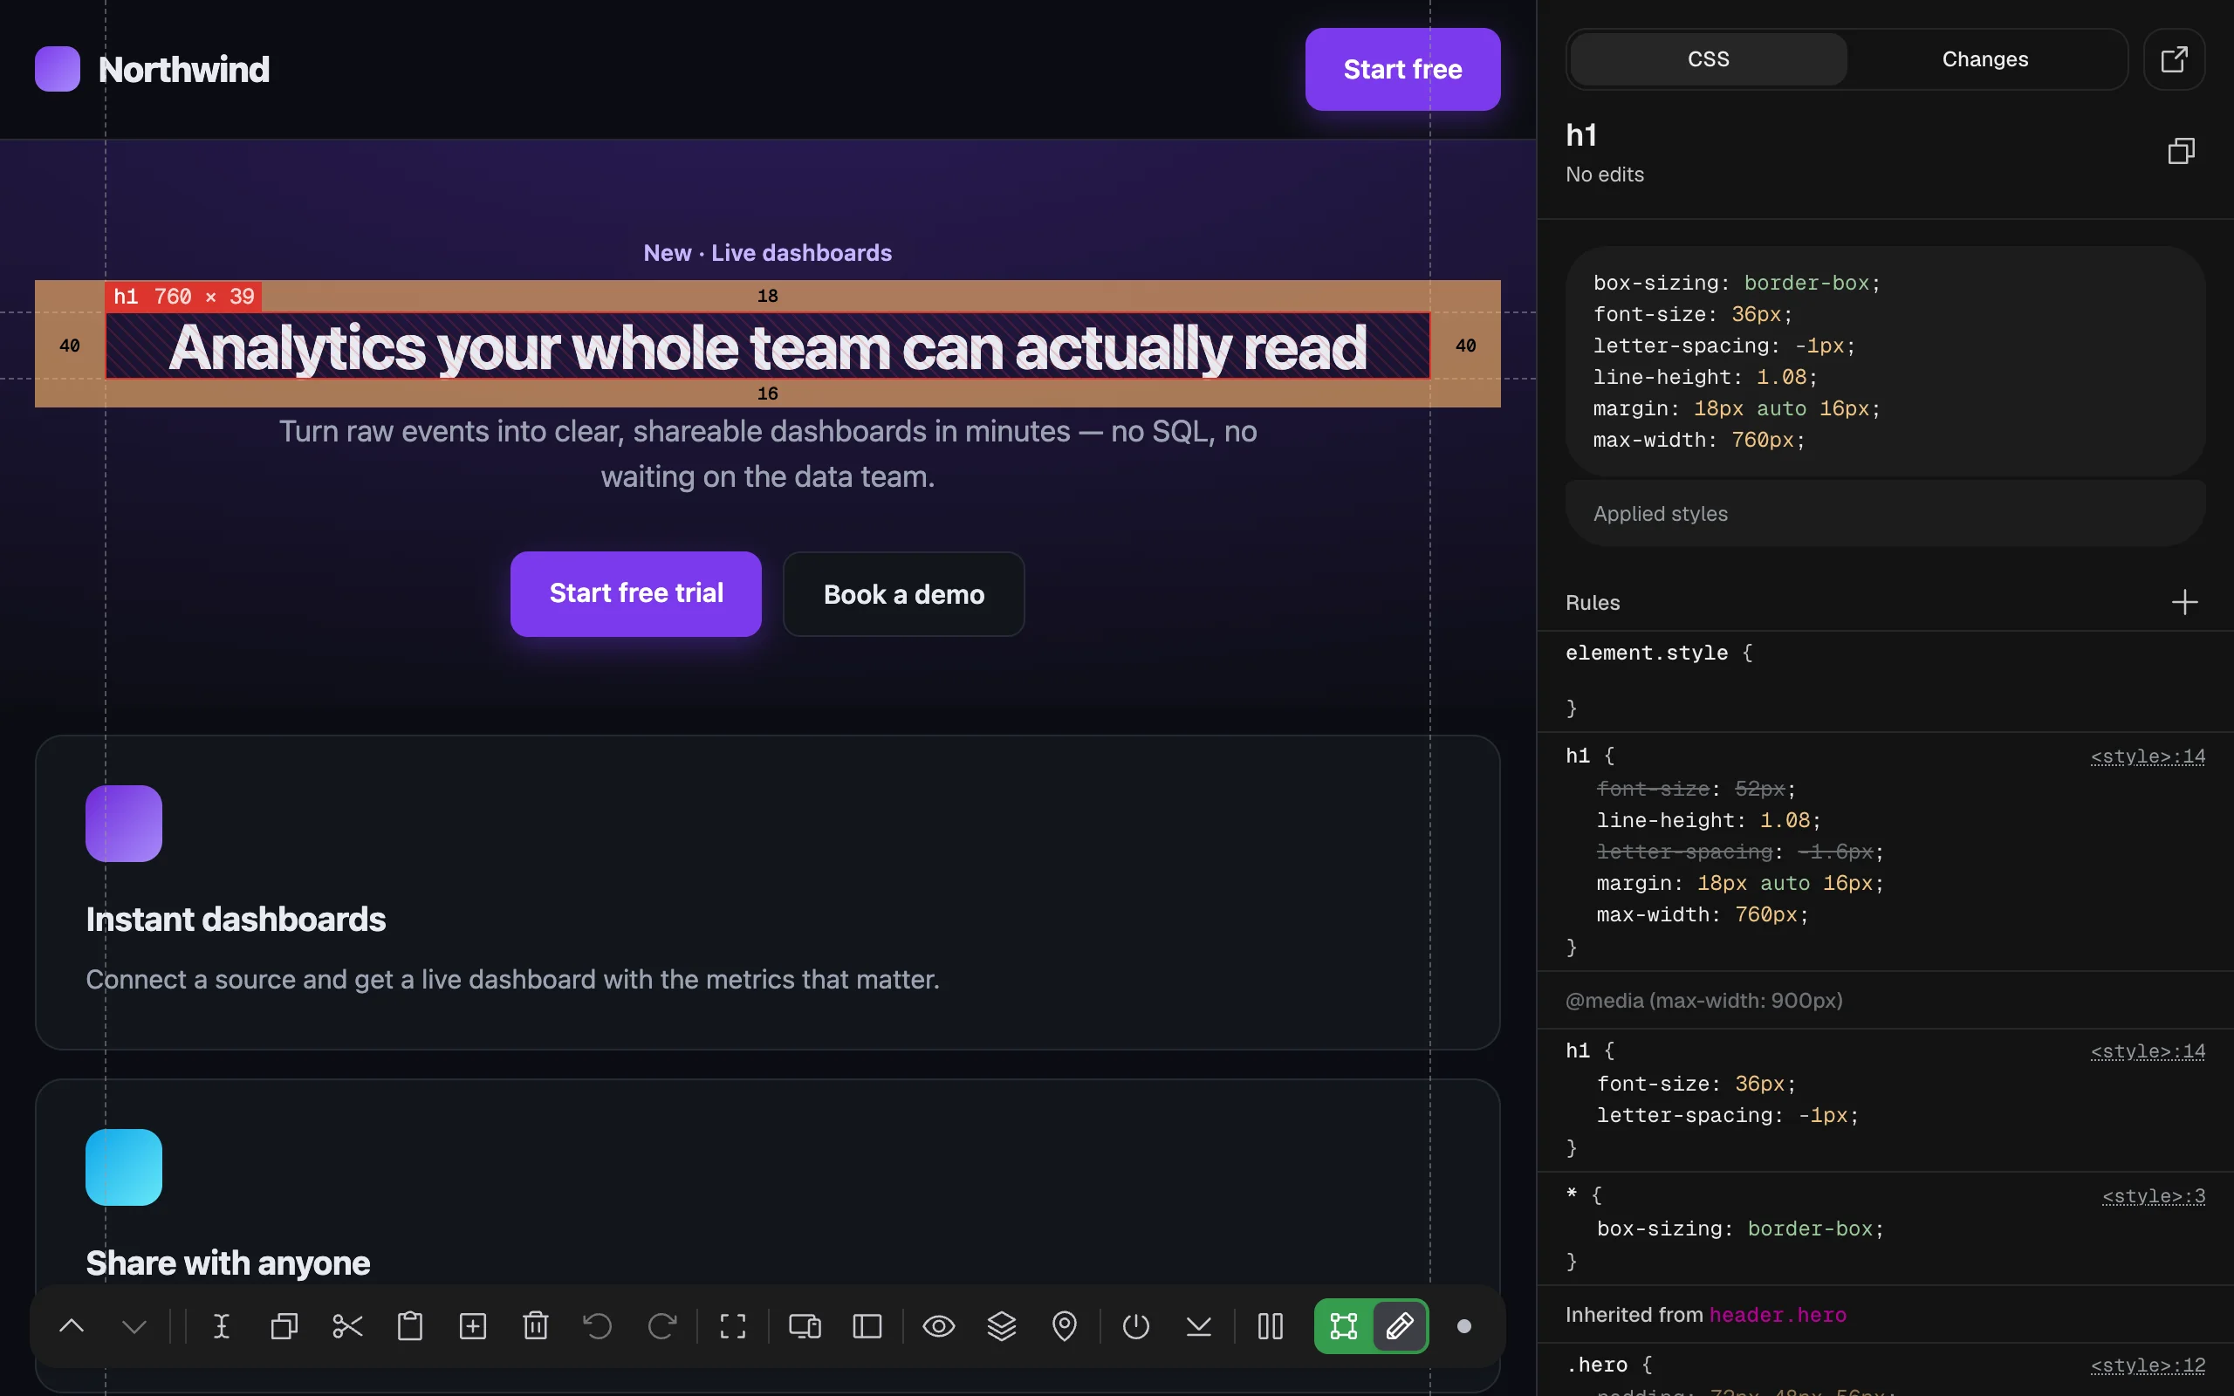Screen dimensions: 2234x1396
Task: Click inside the element.style rule block
Action: pos(1885,681)
